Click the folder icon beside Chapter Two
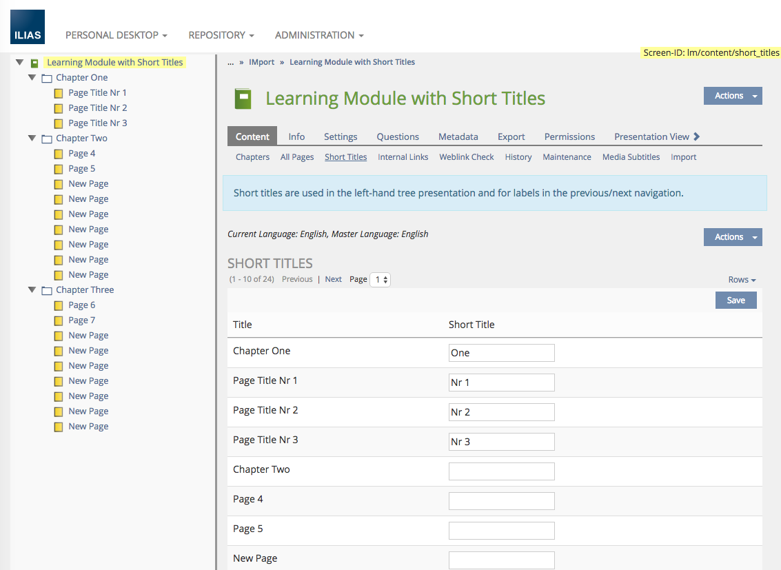This screenshot has width=781, height=570. click(47, 139)
